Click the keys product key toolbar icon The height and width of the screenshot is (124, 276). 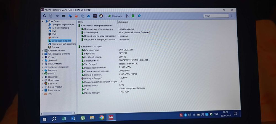(x=127, y=16)
